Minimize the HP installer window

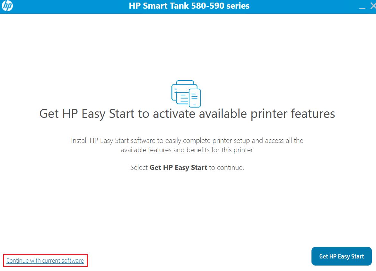click(x=362, y=7)
